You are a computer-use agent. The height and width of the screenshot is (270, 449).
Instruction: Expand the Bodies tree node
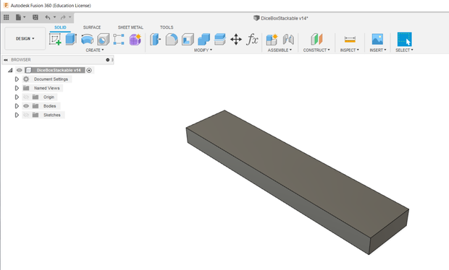point(17,106)
